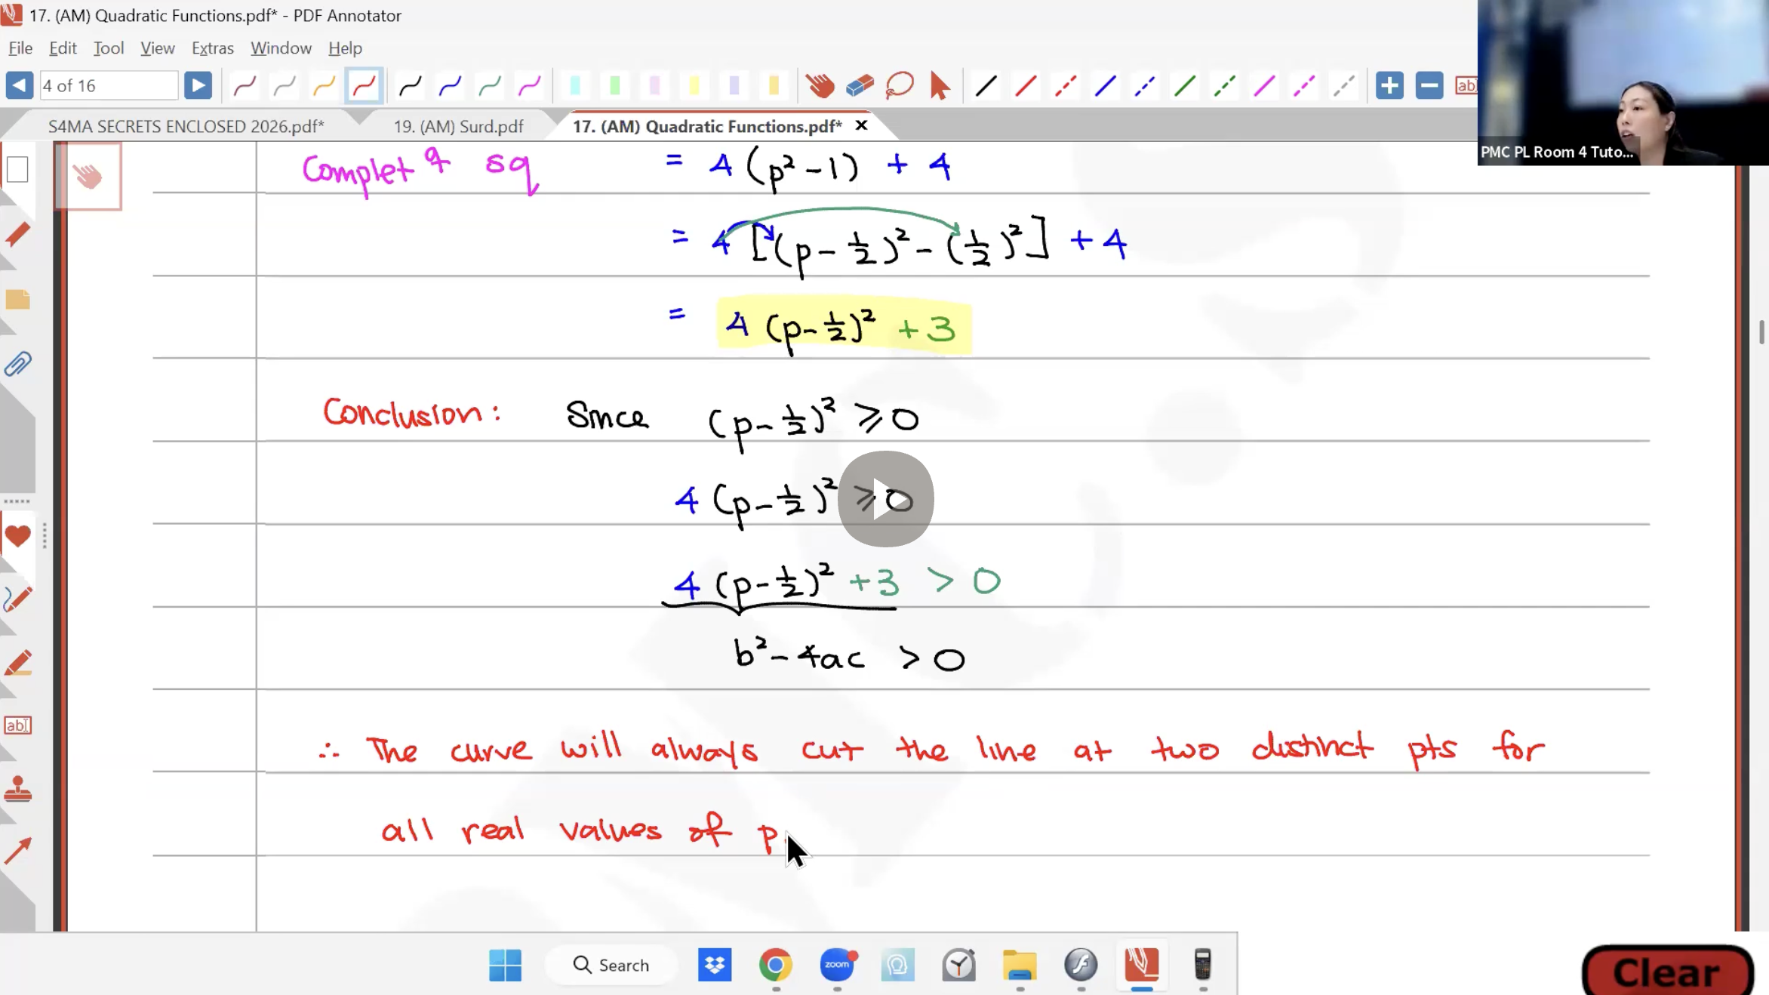1769x995 pixels.
Task: Switch to 19. (AM) Surd.pdf tab
Action: click(x=458, y=126)
